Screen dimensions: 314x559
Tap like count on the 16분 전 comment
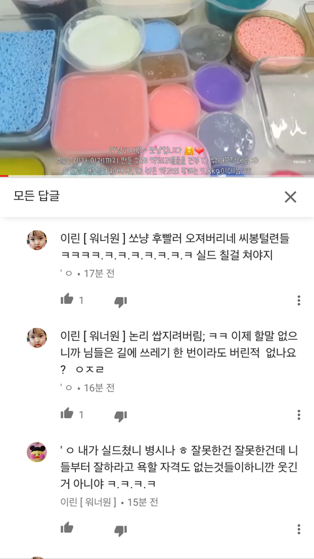click(x=81, y=415)
